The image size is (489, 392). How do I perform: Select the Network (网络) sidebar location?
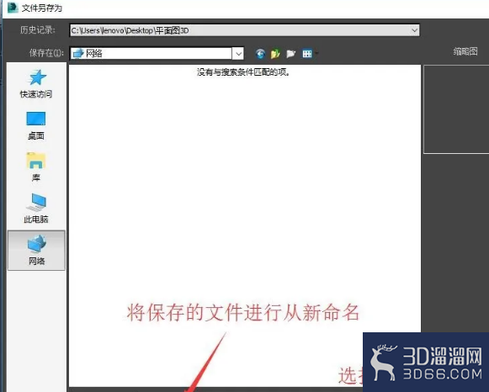[36, 250]
